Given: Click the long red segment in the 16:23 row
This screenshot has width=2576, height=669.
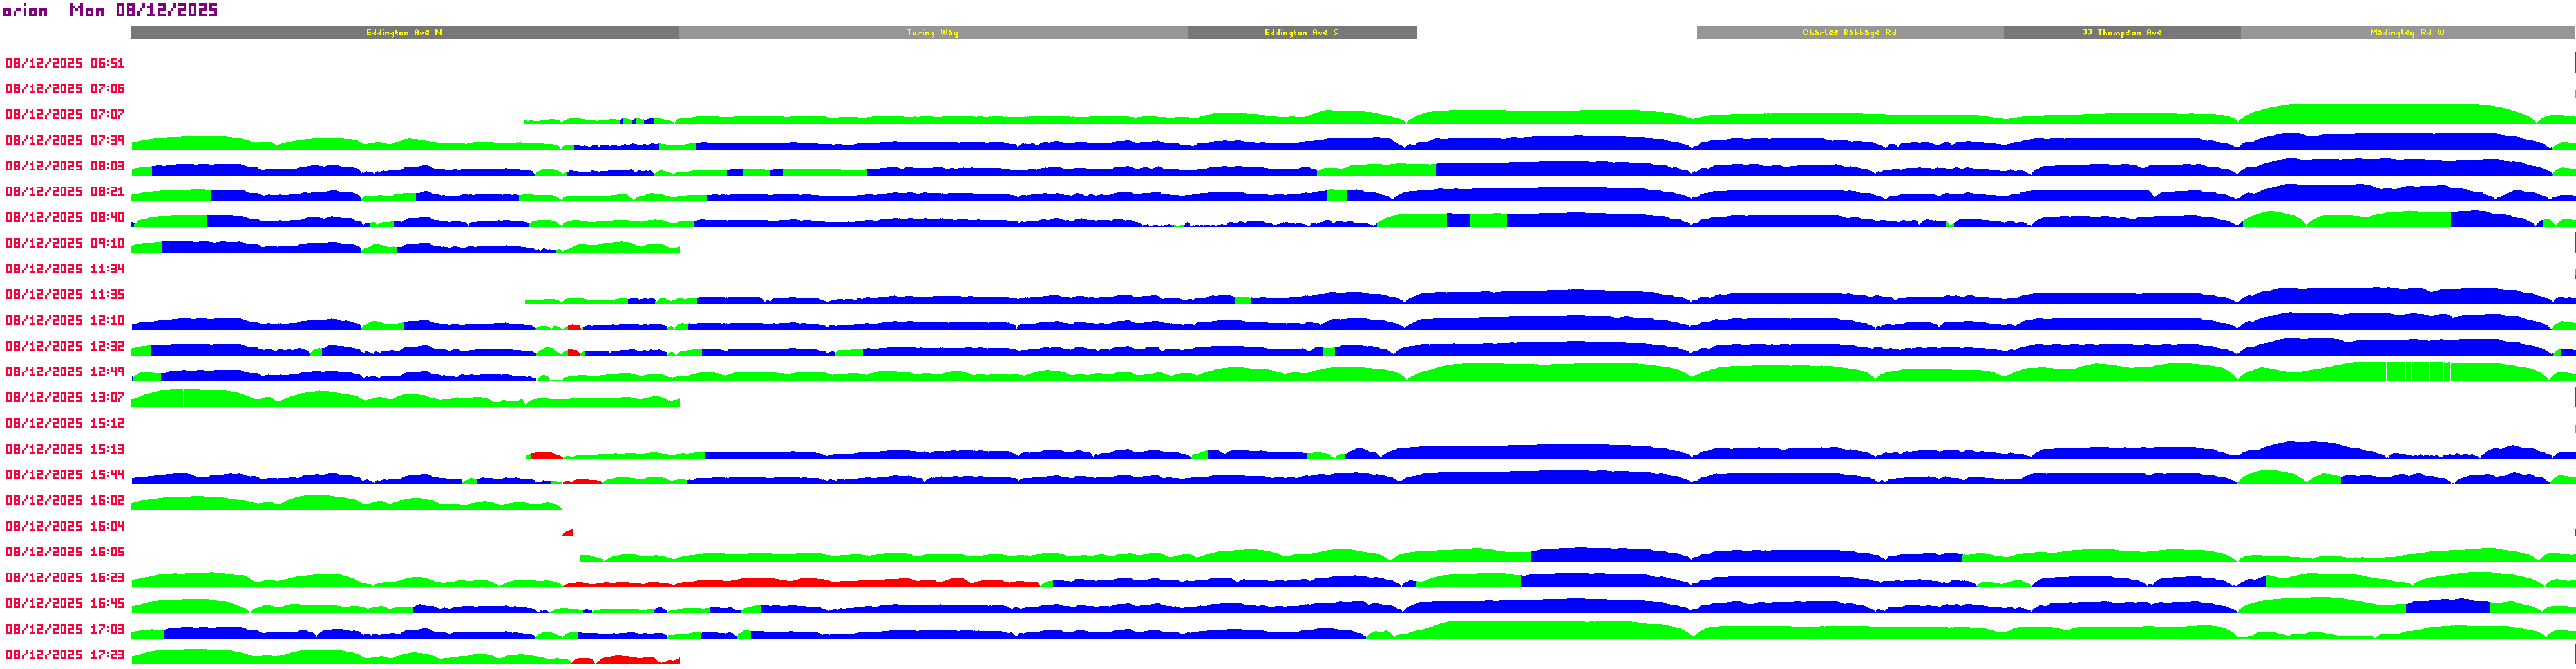Looking at the screenshot, I should pyautogui.click(x=800, y=582).
